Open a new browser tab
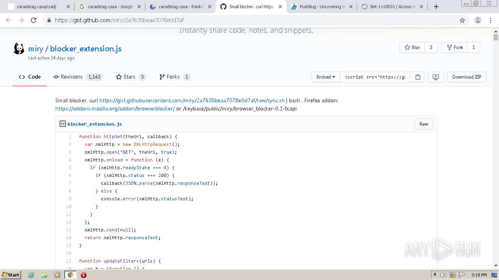Image resolution: width=499 pixels, height=280 pixels. (x=436, y=7)
